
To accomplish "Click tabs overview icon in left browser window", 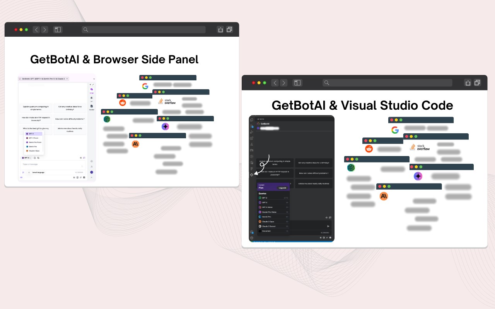I will pyautogui.click(x=230, y=29).
